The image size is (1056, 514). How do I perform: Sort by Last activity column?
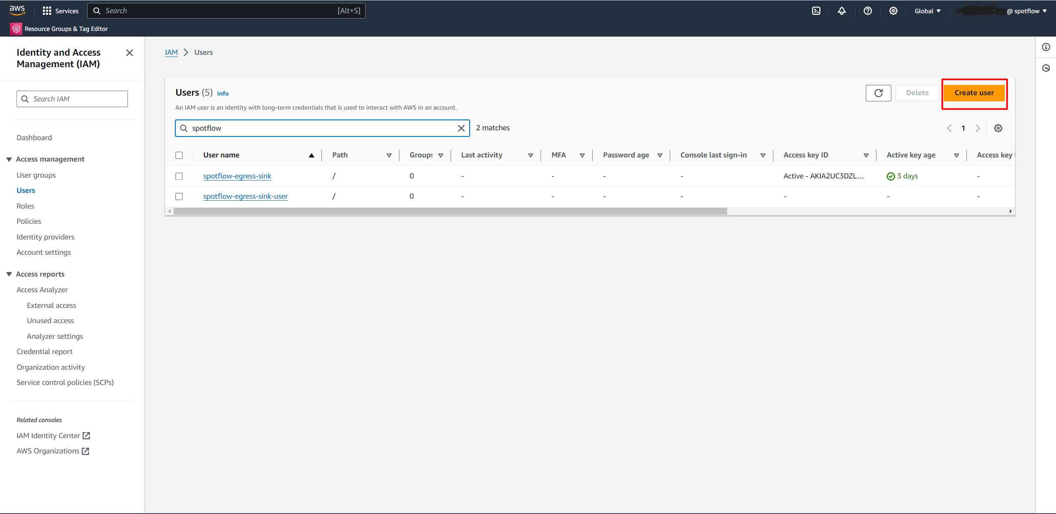[x=530, y=155]
